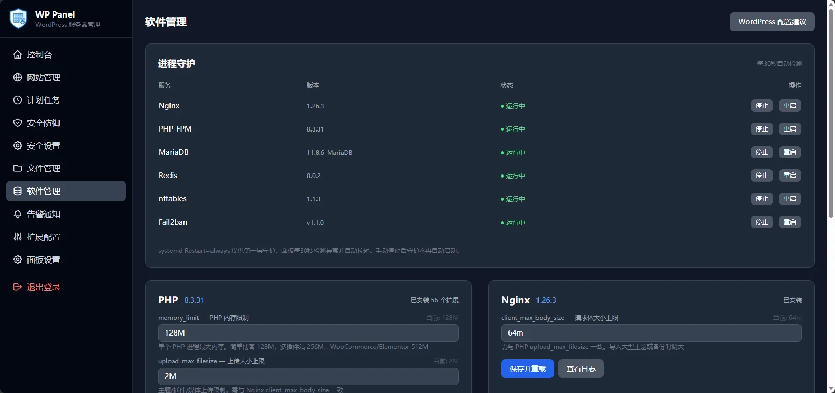Viewport: 835px width, 393px height.
Task: Focus the upload_max_filesize input field
Action: [308, 376]
